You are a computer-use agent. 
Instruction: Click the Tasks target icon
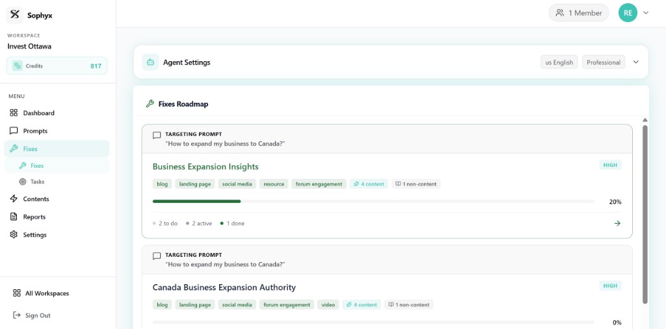tap(23, 181)
